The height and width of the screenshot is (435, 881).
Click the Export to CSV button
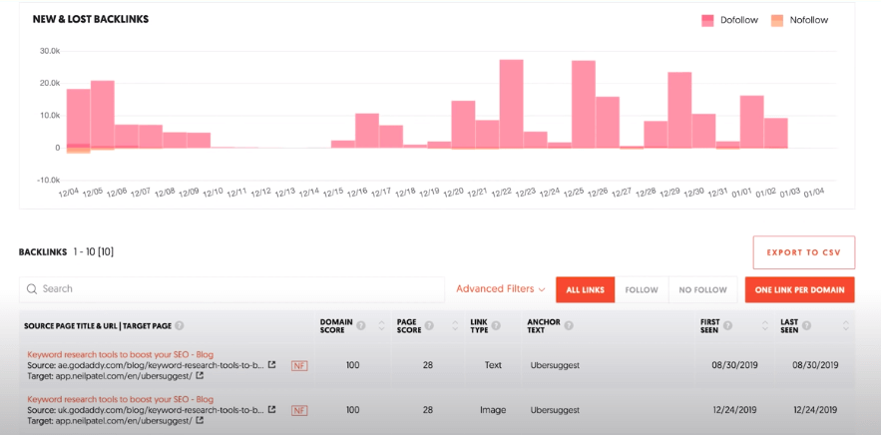click(803, 252)
